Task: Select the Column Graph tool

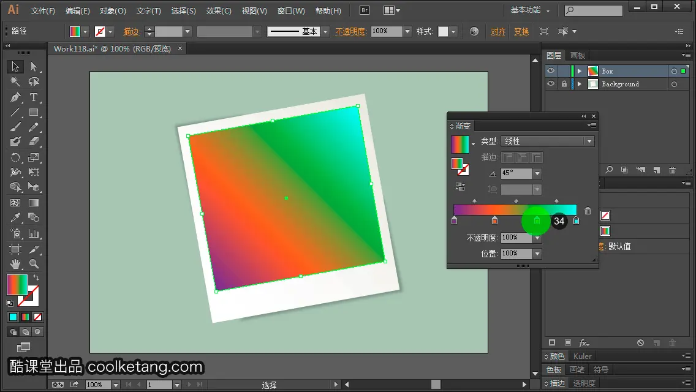Action: tap(34, 233)
